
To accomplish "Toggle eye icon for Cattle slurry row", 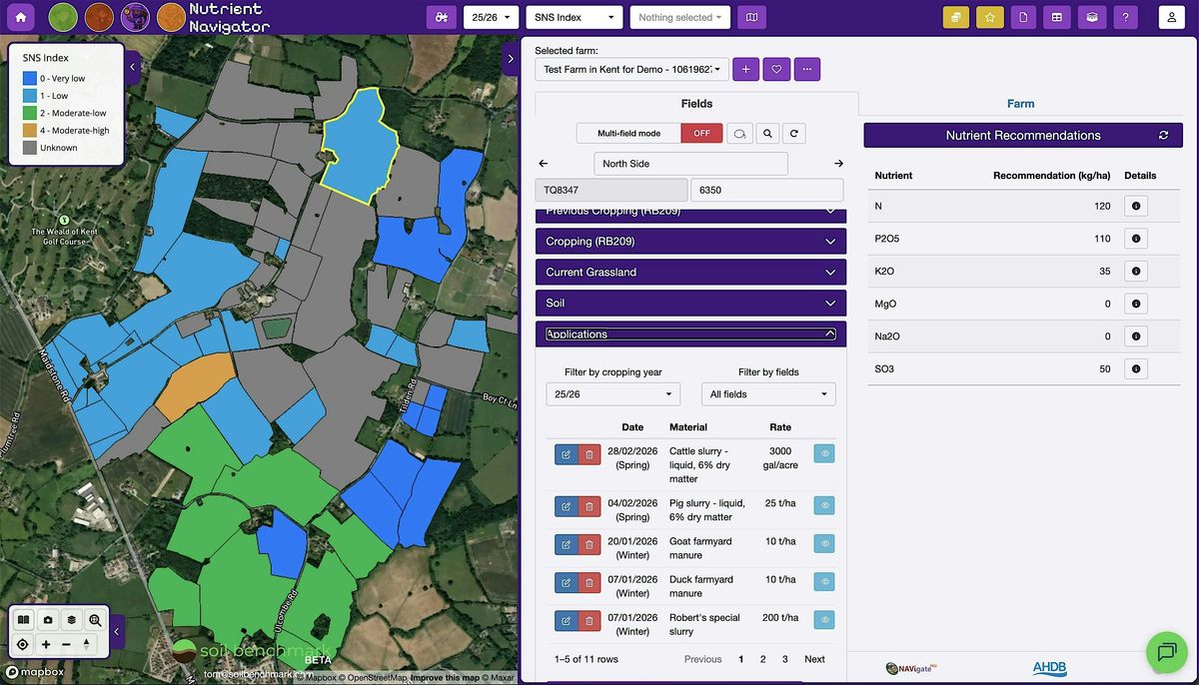I will coord(824,453).
